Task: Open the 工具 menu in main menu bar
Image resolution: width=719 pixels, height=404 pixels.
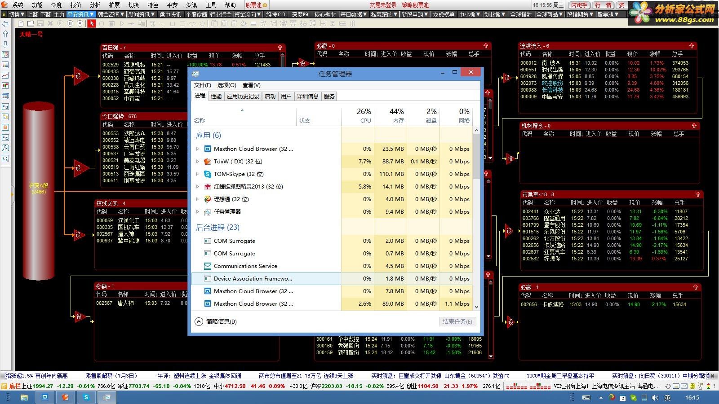Action: (x=211, y=5)
